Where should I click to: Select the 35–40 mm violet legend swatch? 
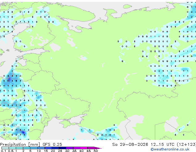tap(76, 148)
